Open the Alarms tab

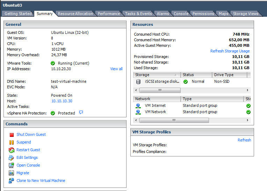163,14
